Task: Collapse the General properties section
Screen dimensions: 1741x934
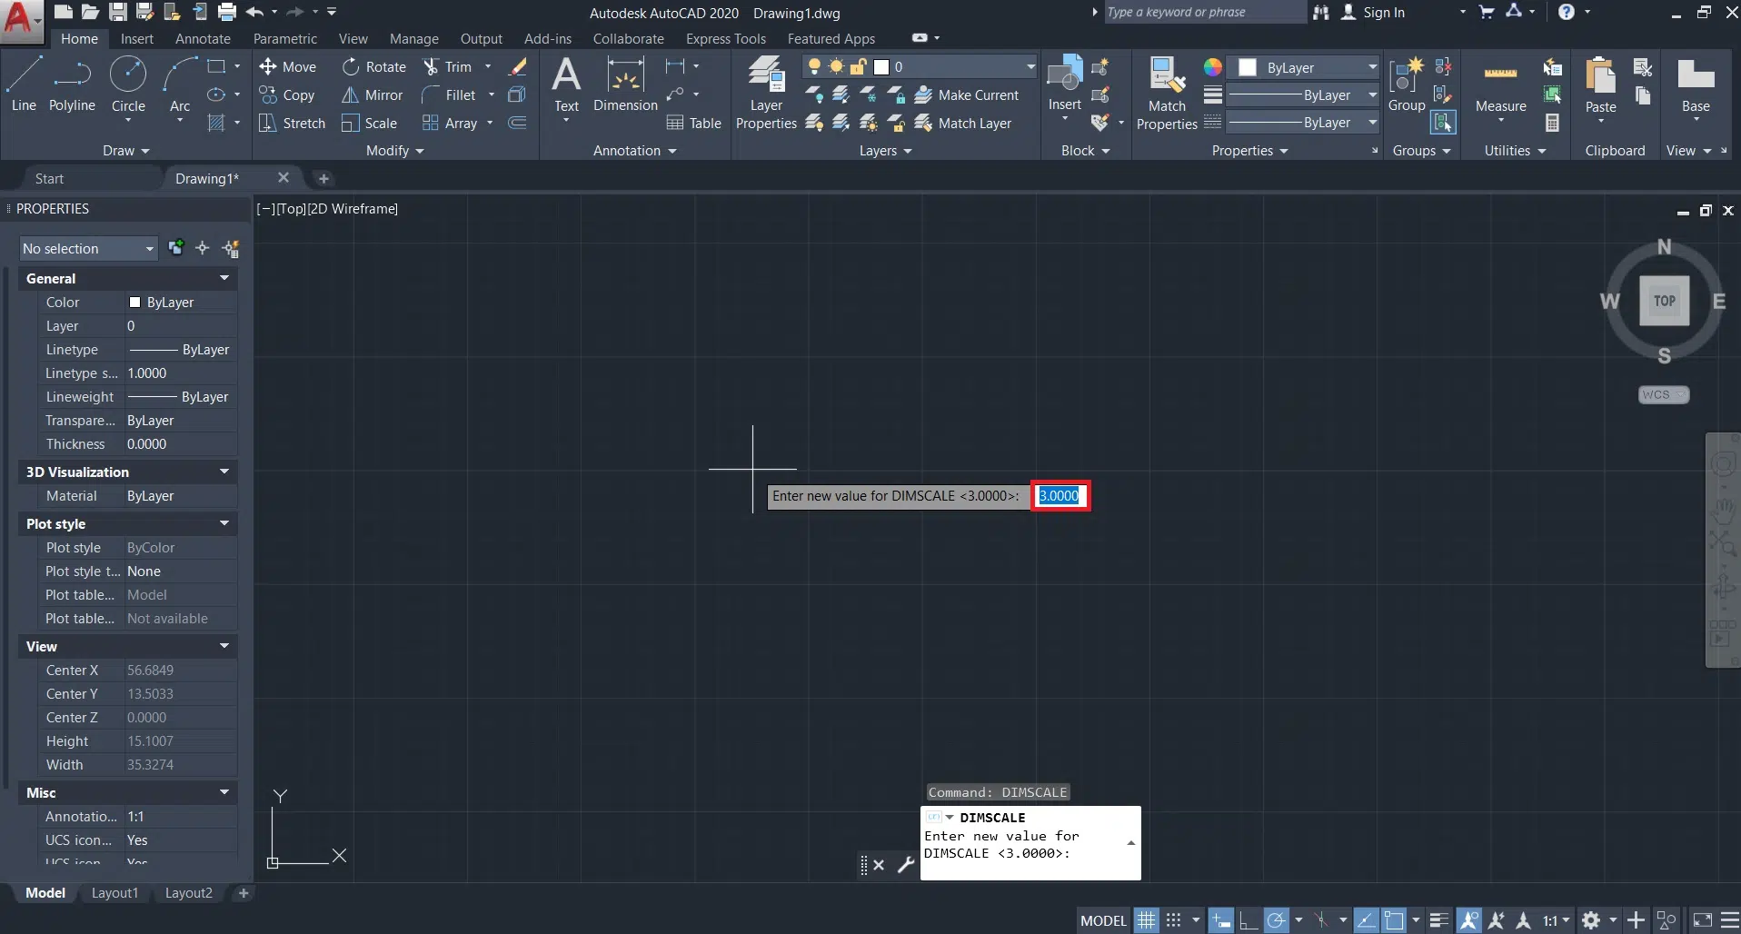Action: point(224,278)
